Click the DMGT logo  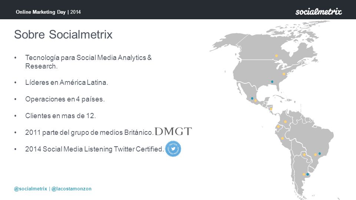click(173, 131)
